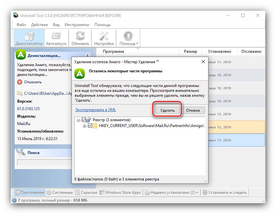Click the dialog resize grip corner
Image resolution: width=276 pixels, height=214 pixels.
[206, 181]
